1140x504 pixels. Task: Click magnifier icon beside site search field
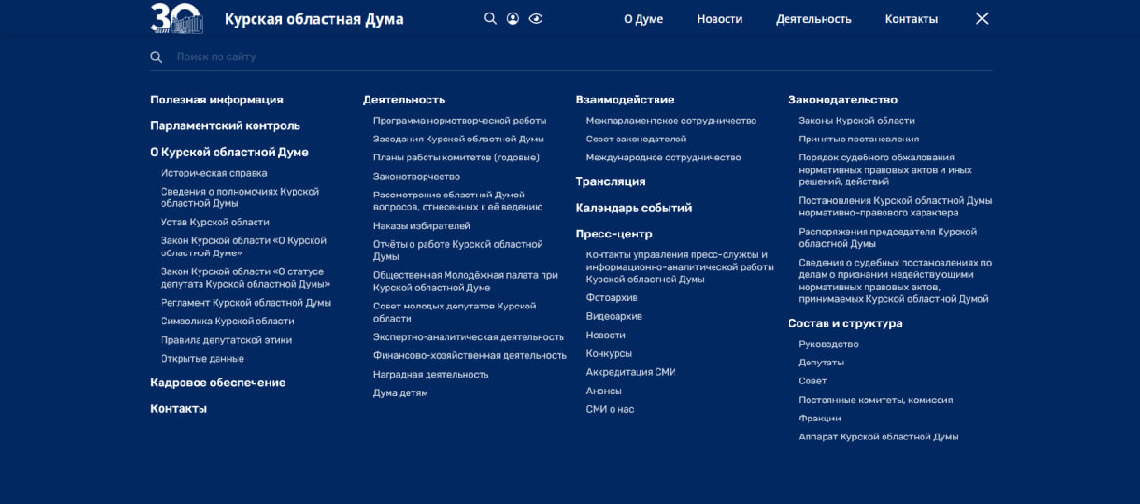[x=156, y=57]
